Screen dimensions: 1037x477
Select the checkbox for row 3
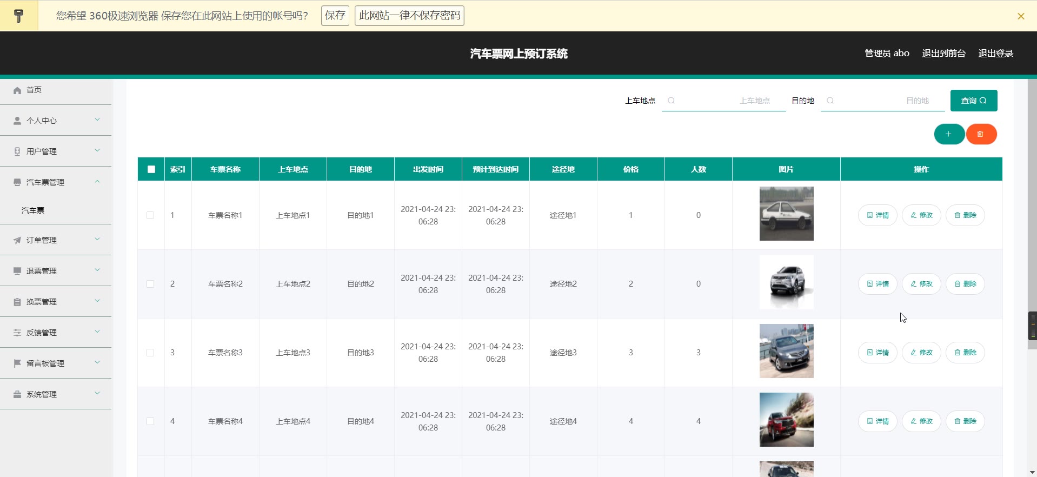pyautogui.click(x=150, y=353)
